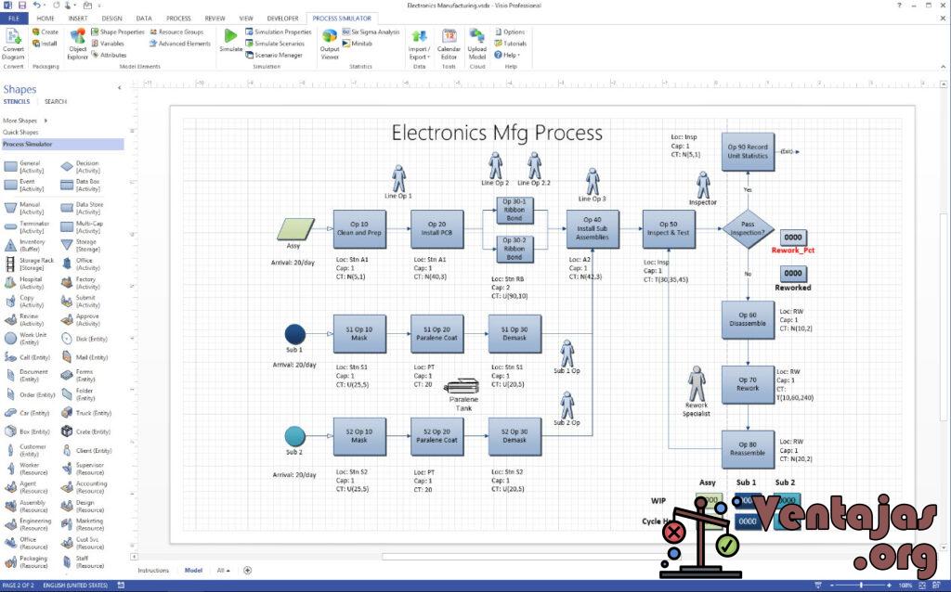Open the Output Viewer
951x592 pixels.
click(330, 45)
